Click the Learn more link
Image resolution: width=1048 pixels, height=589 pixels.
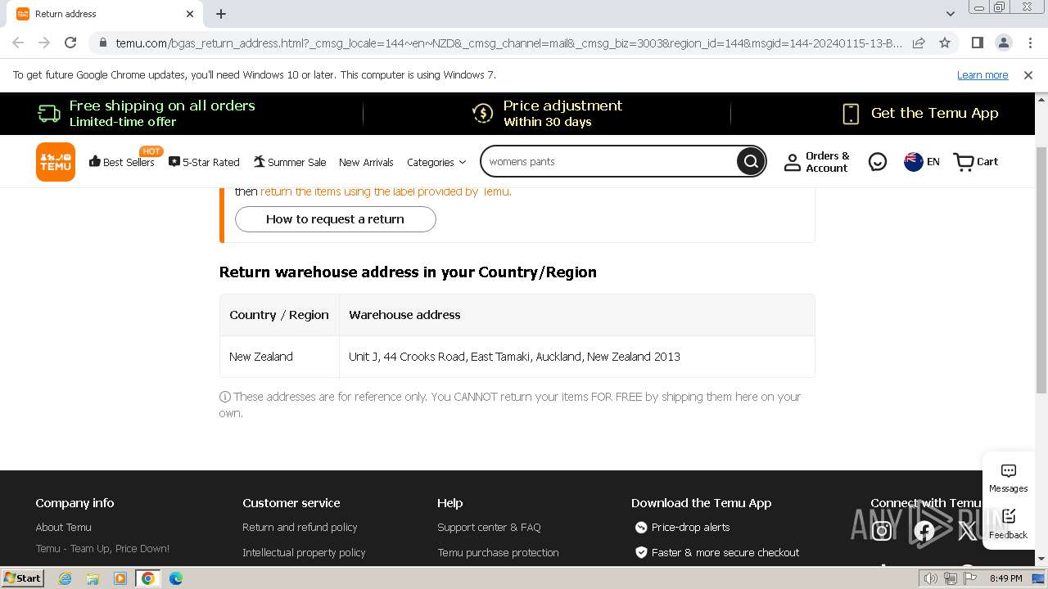pyautogui.click(x=982, y=75)
